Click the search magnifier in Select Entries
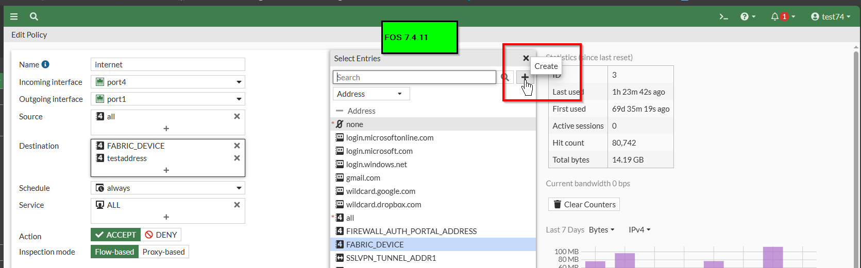This screenshot has width=861, height=268. tap(505, 77)
